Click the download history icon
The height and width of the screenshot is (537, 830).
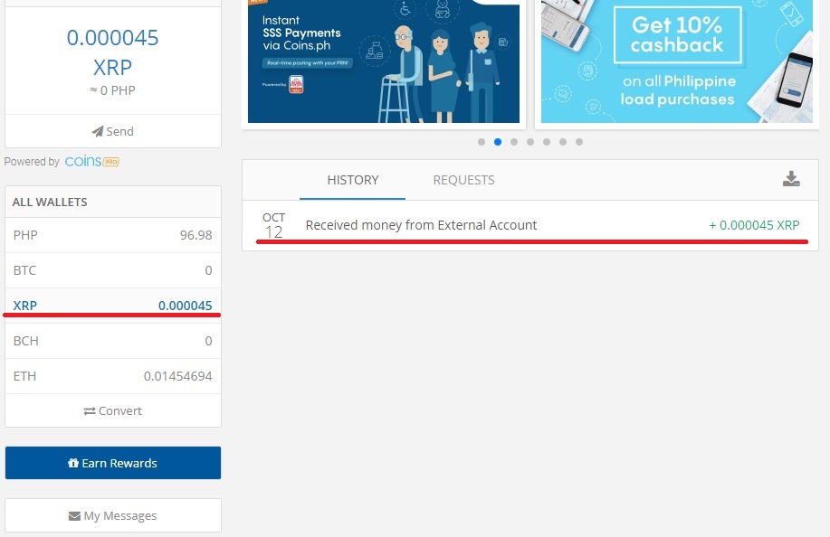(791, 179)
